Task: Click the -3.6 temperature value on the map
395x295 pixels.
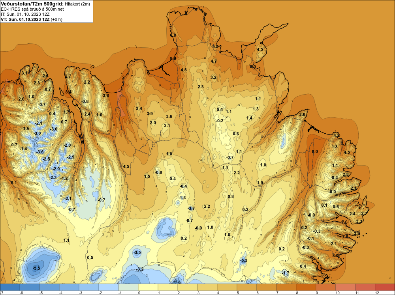Action: pos(40,152)
